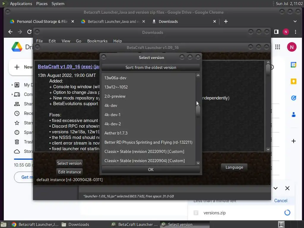Screen dimensions: 304x228
Task: Open Contacts side panel icon
Action: pos(294,115)
